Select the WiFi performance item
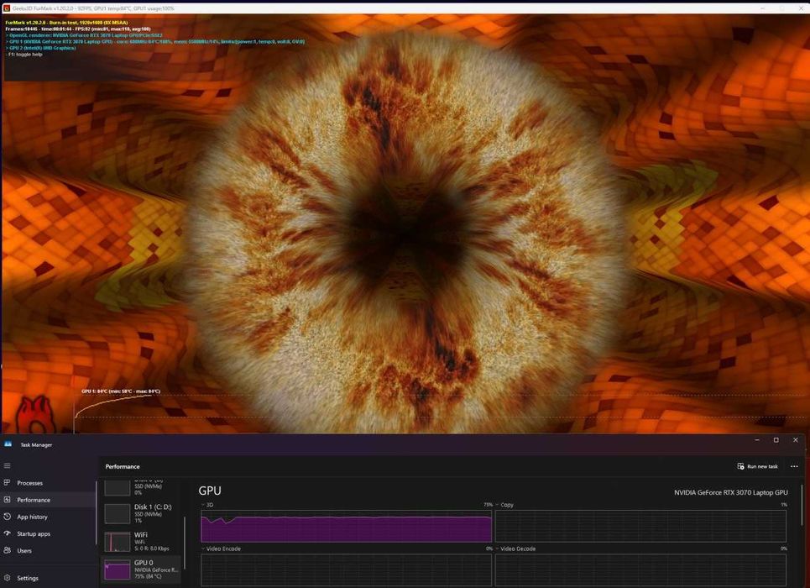 (141, 541)
